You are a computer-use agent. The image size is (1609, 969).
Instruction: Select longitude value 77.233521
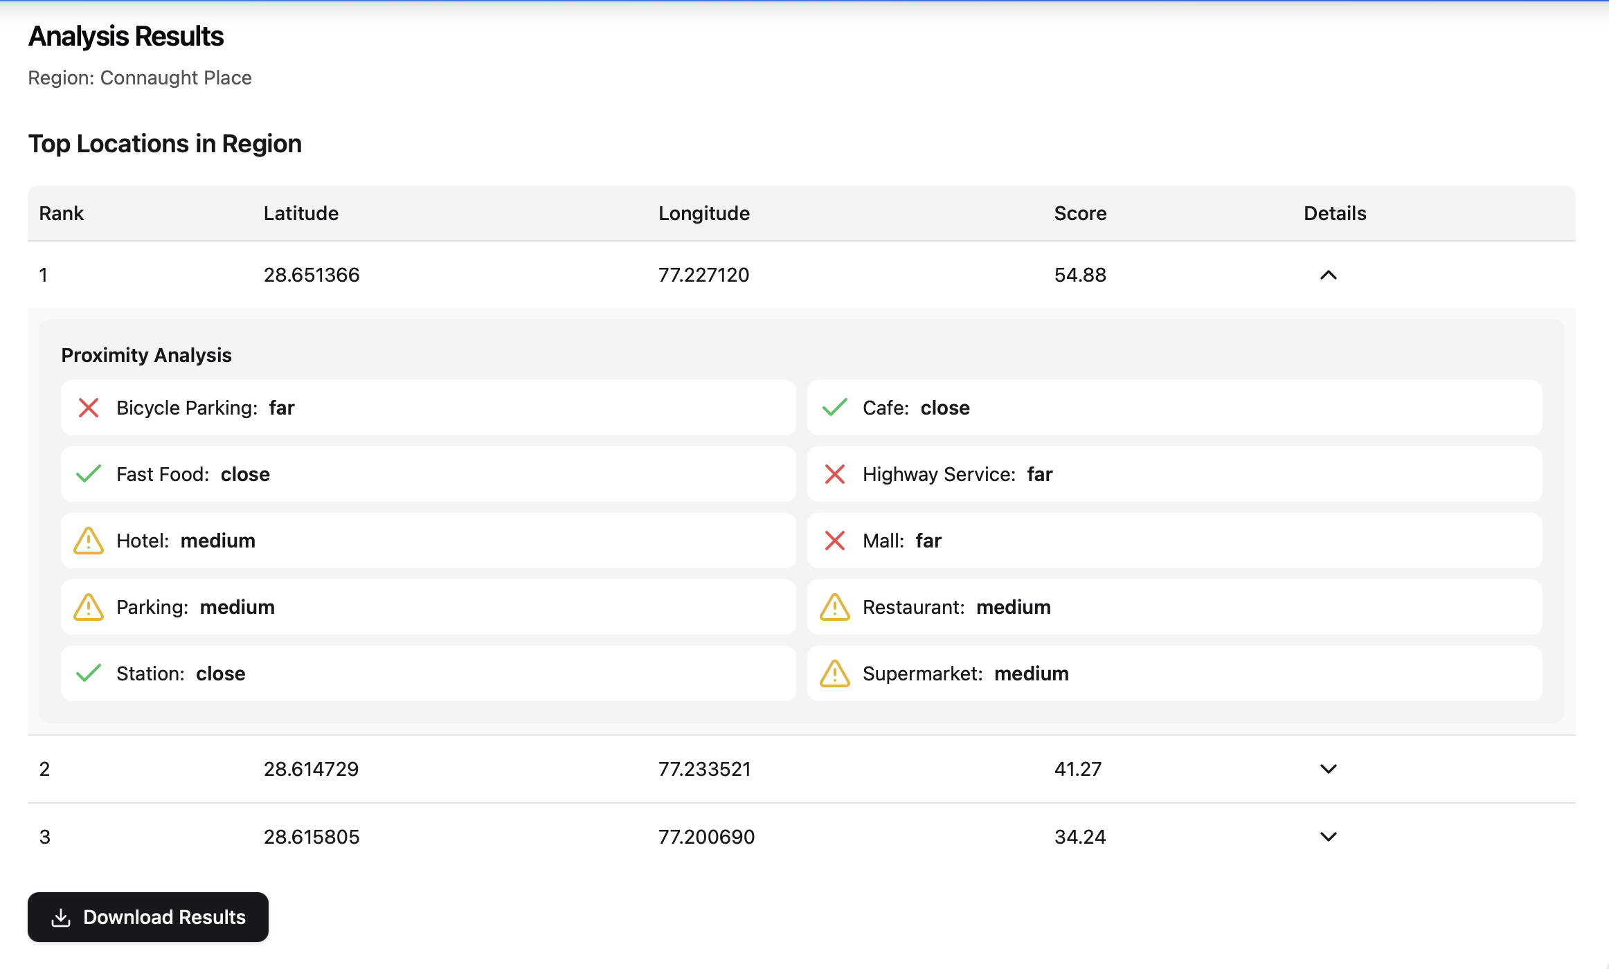[x=705, y=769]
